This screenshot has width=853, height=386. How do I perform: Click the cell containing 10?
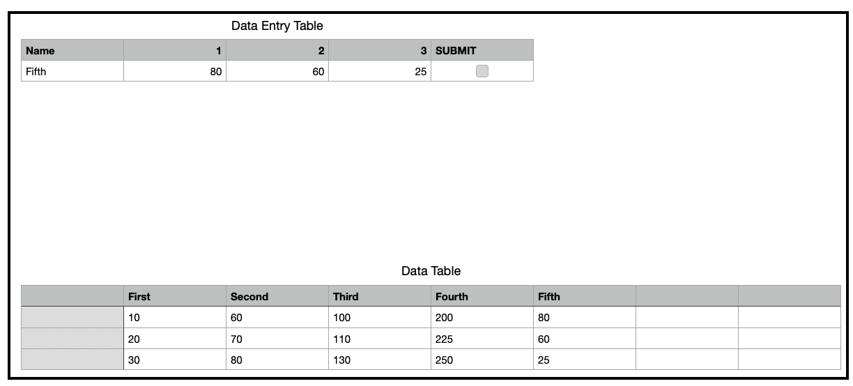[175, 318]
